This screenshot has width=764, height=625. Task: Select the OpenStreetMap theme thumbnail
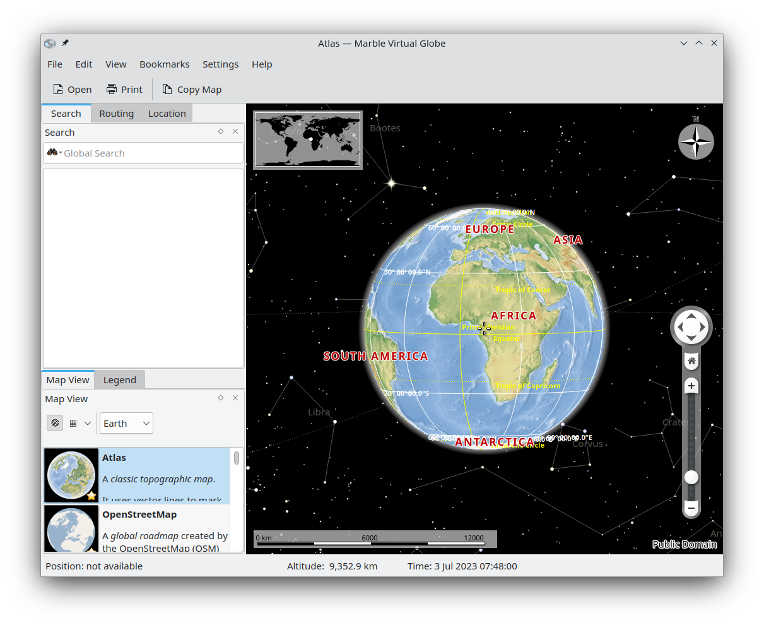pos(71,529)
